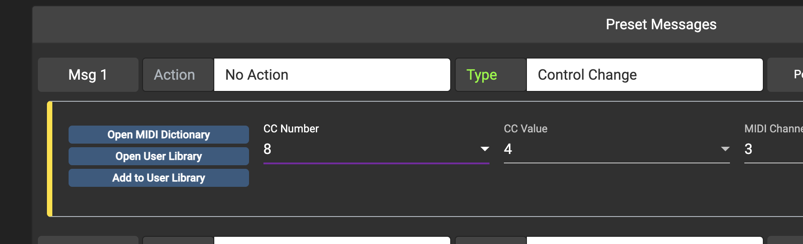The height and width of the screenshot is (244, 803).
Task: Expand the CC Number dropdown arrow
Action: tap(485, 149)
